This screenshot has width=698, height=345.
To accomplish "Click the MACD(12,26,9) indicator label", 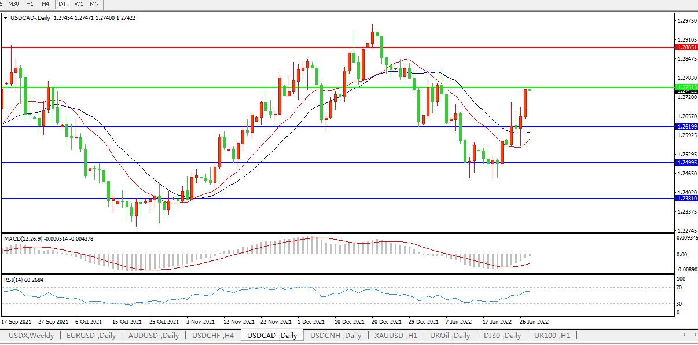I will (26, 238).
